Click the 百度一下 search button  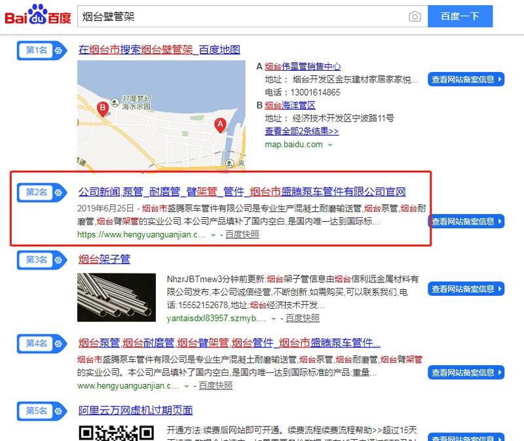click(x=460, y=16)
